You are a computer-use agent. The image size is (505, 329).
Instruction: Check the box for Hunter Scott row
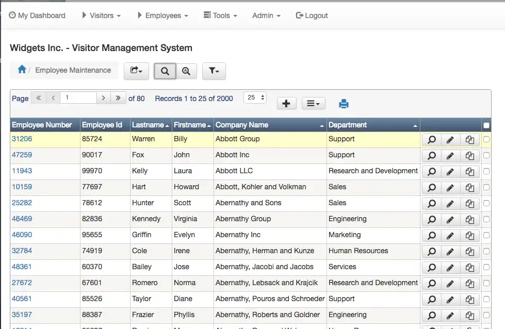click(x=486, y=203)
